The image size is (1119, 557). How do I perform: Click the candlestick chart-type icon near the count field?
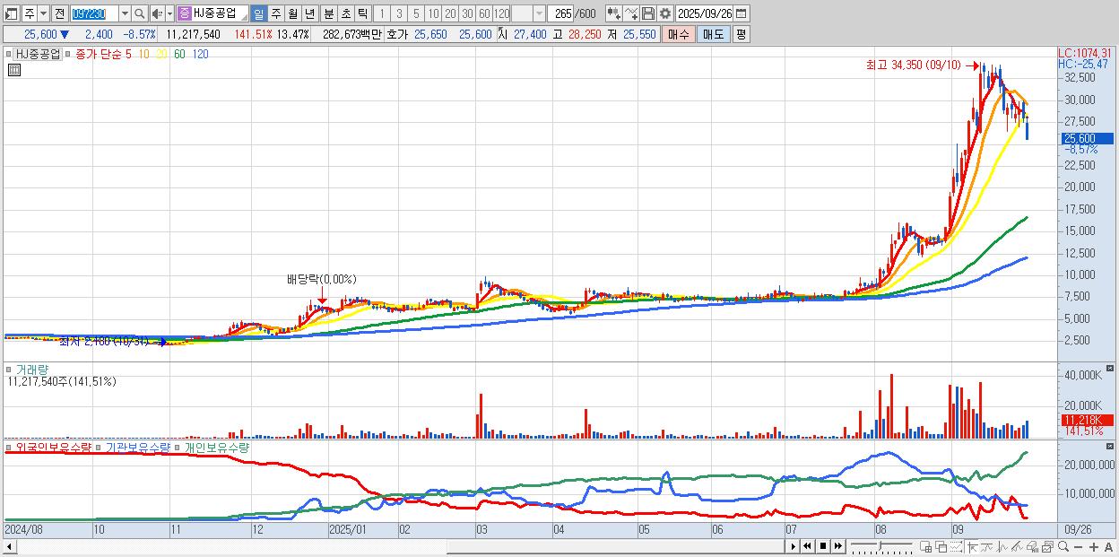(x=614, y=13)
